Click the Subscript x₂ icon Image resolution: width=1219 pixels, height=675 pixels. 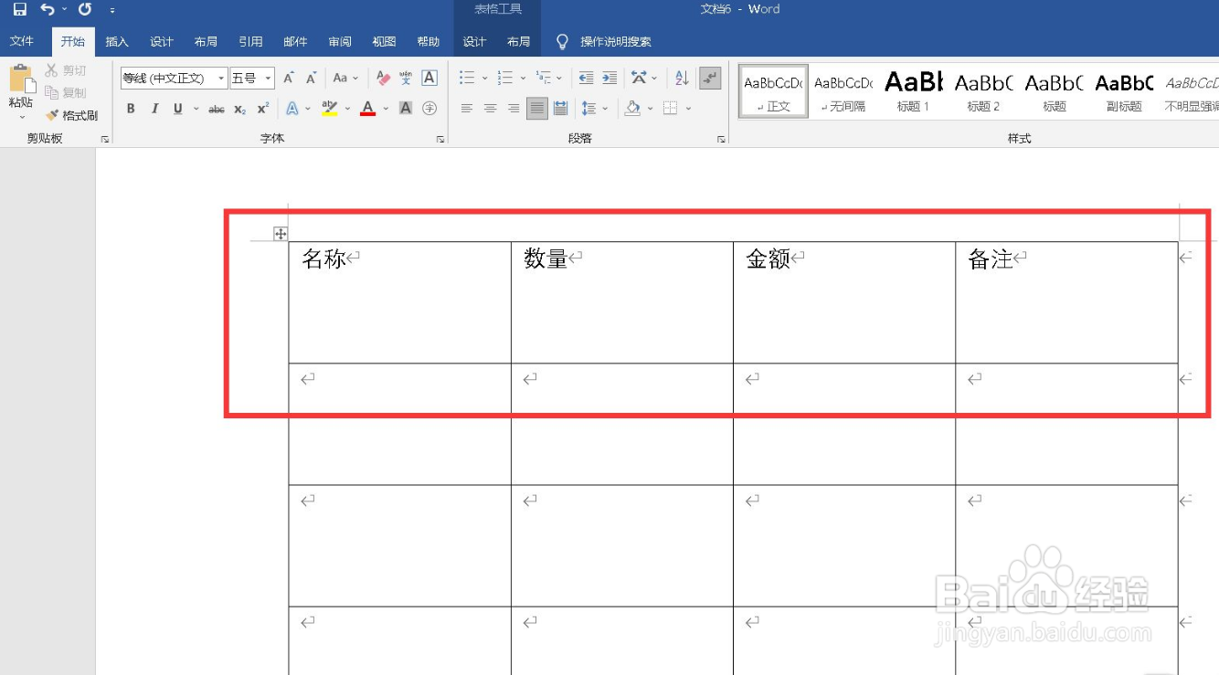(x=239, y=109)
